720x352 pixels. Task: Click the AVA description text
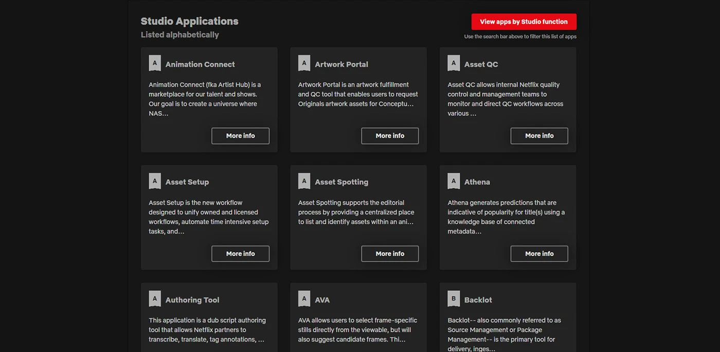[x=357, y=330]
